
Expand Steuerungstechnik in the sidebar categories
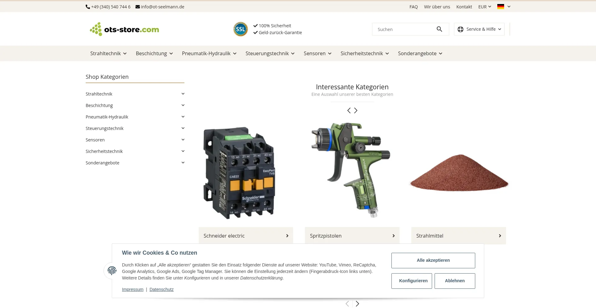coord(183,128)
